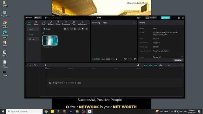Click the timeline horizontal scrollbar

(x=111, y=97)
